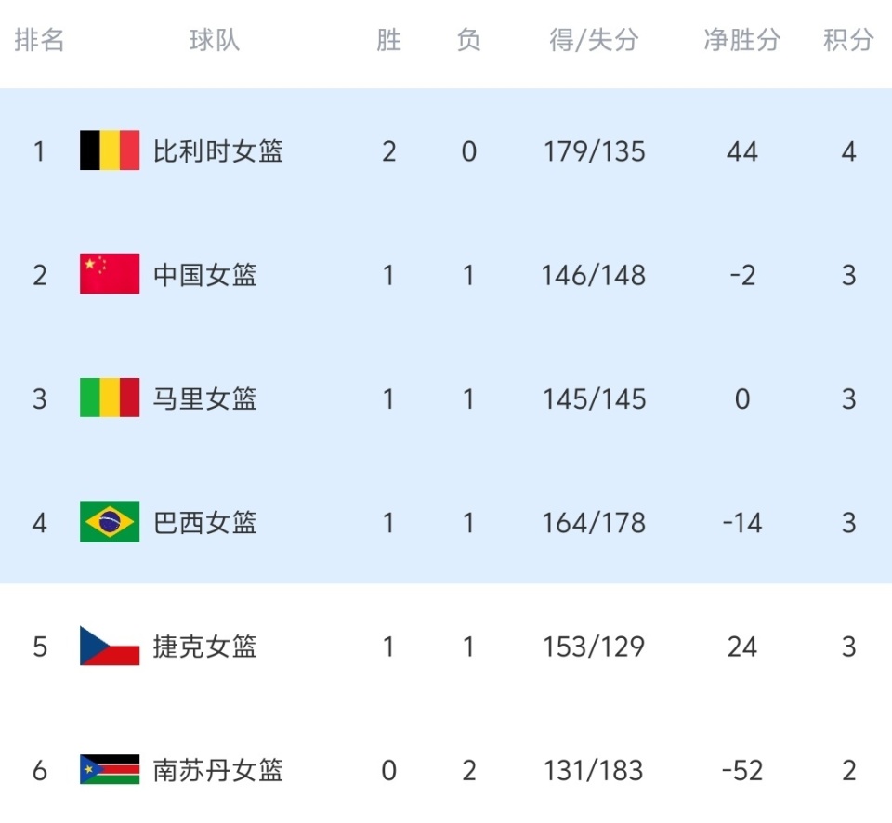Select the 捷克女篮 team name
The width and height of the screenshot is (892, 823).
pyautogui.click(x=205, y=647)
